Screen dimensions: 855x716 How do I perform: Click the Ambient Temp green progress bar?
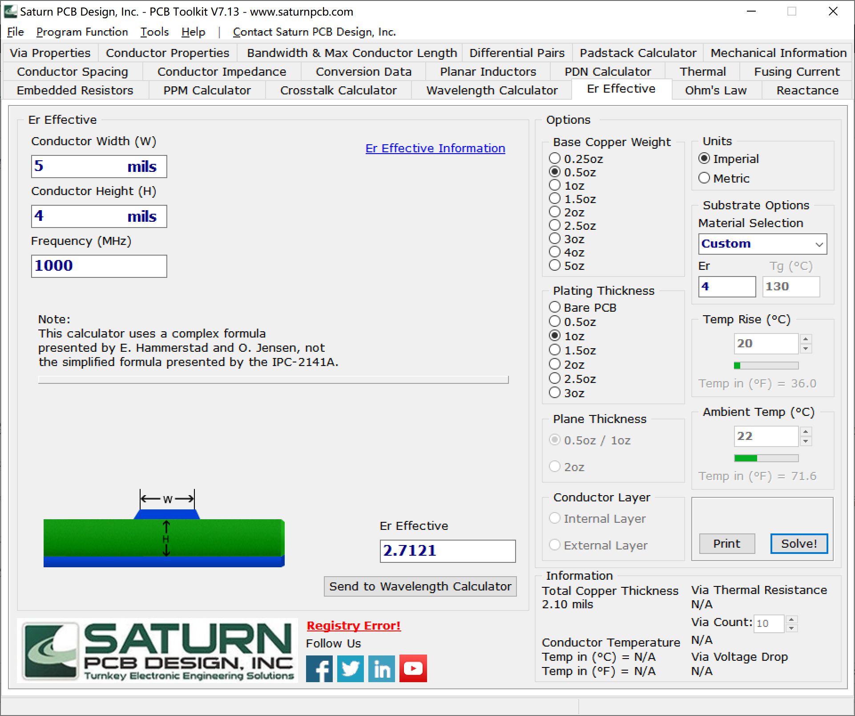pyautogui.click(x=766, y=458)
